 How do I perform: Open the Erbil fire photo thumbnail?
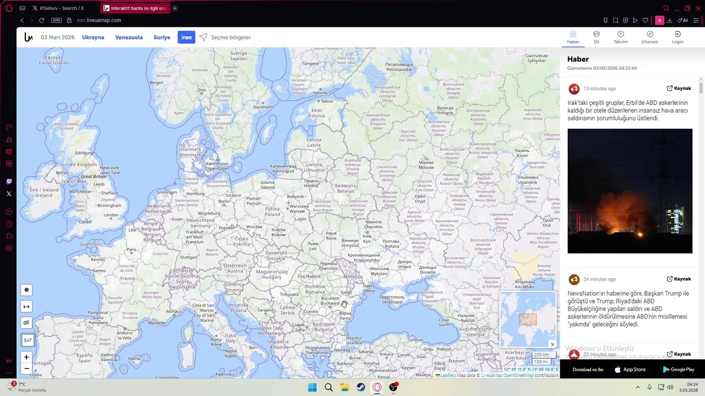(x=630, y=191)
